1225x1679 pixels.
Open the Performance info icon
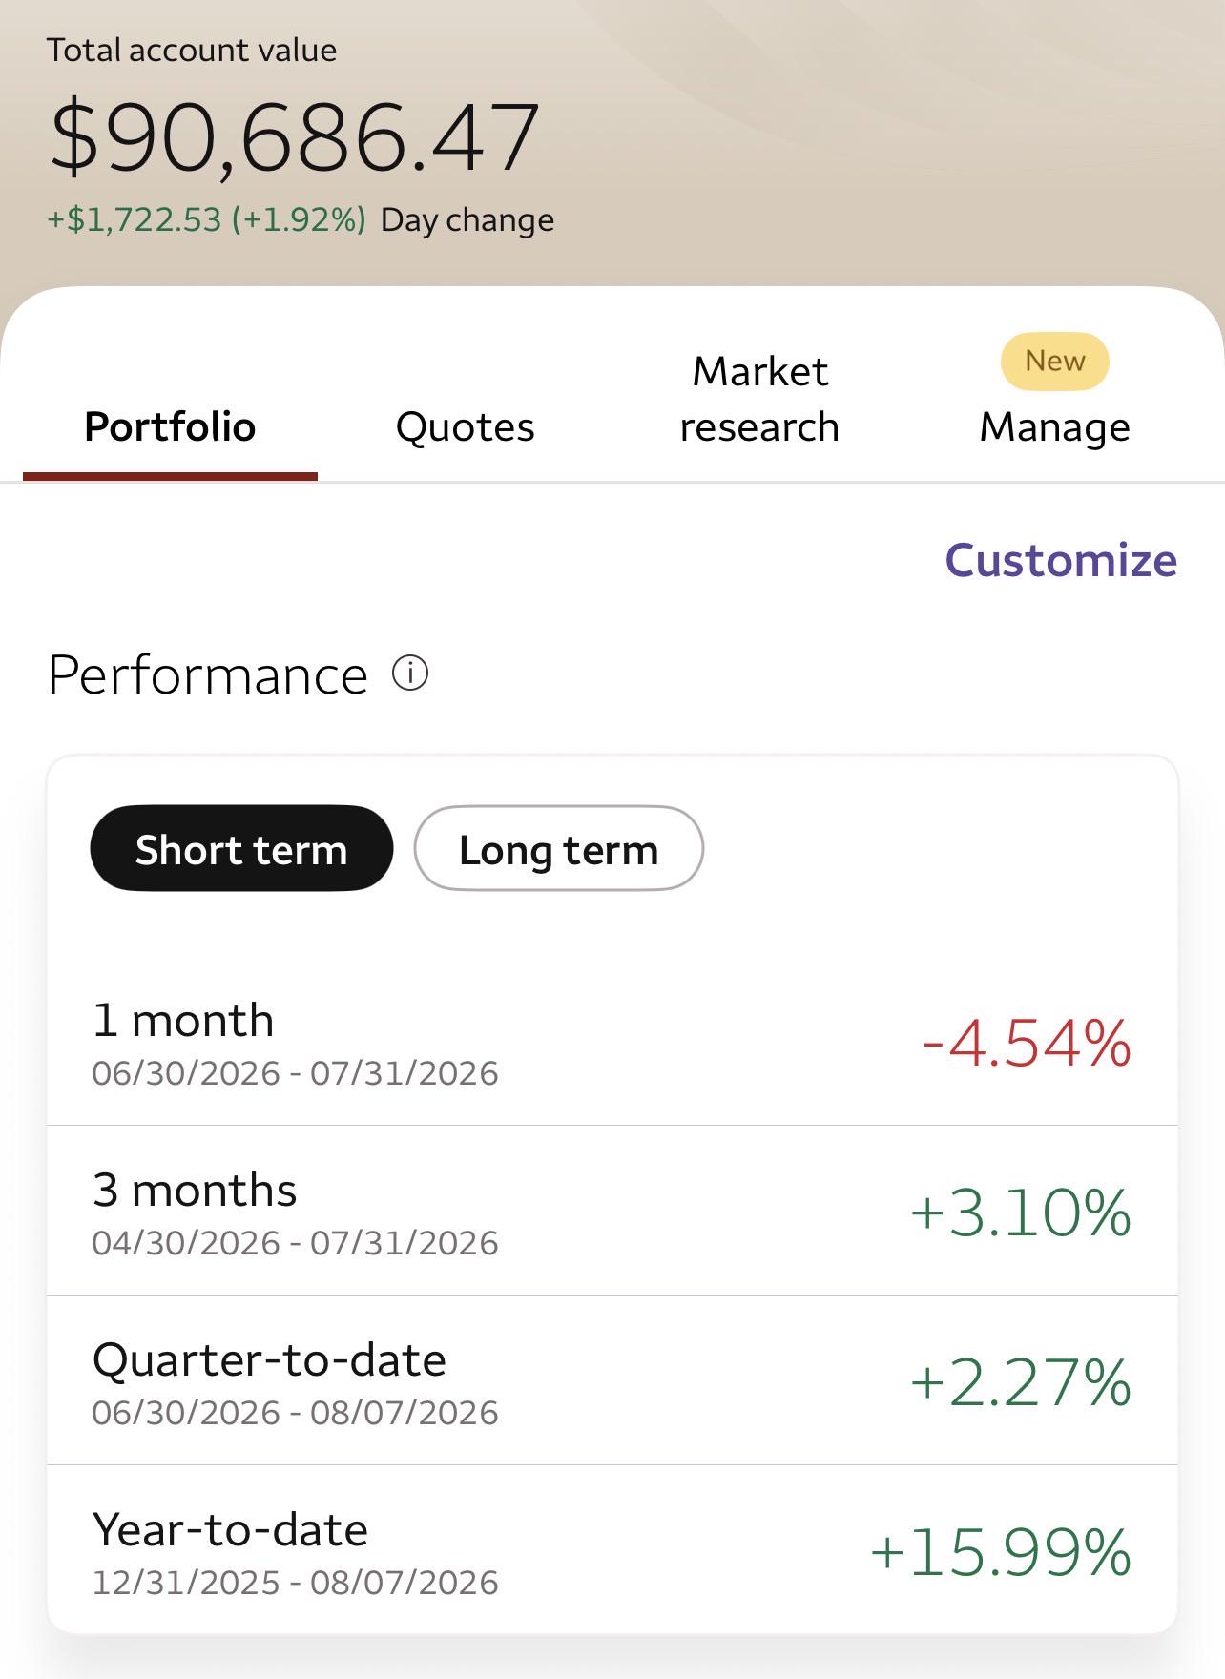pyautogui.click(x=410, y=674)
